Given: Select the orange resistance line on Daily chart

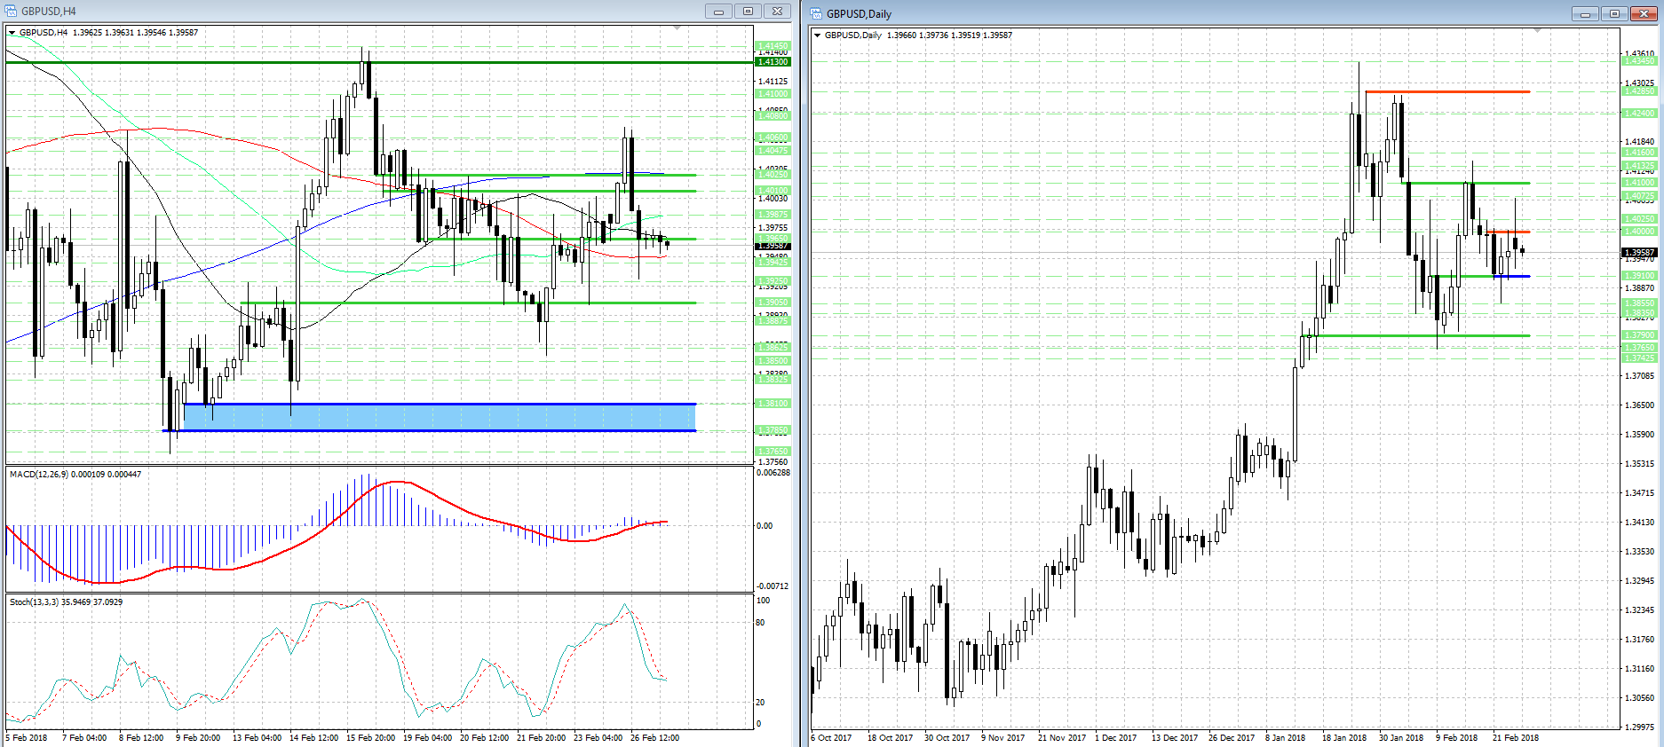Looking at the screenshot, I should [1447, 91].
